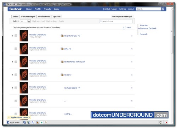Click the gift app icon in bottom bar

[x=38, y=122]
